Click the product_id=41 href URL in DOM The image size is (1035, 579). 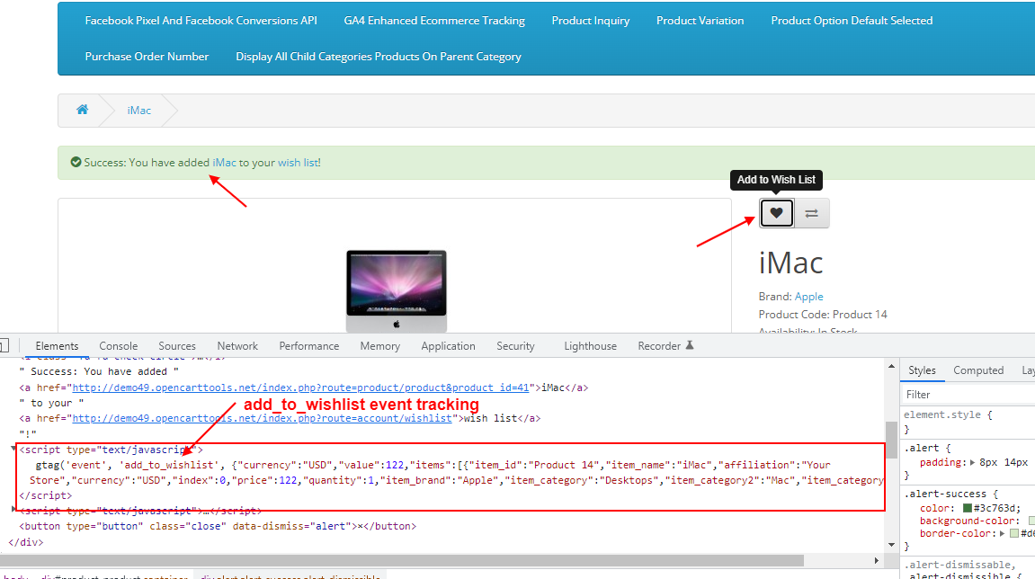[300, 387]
